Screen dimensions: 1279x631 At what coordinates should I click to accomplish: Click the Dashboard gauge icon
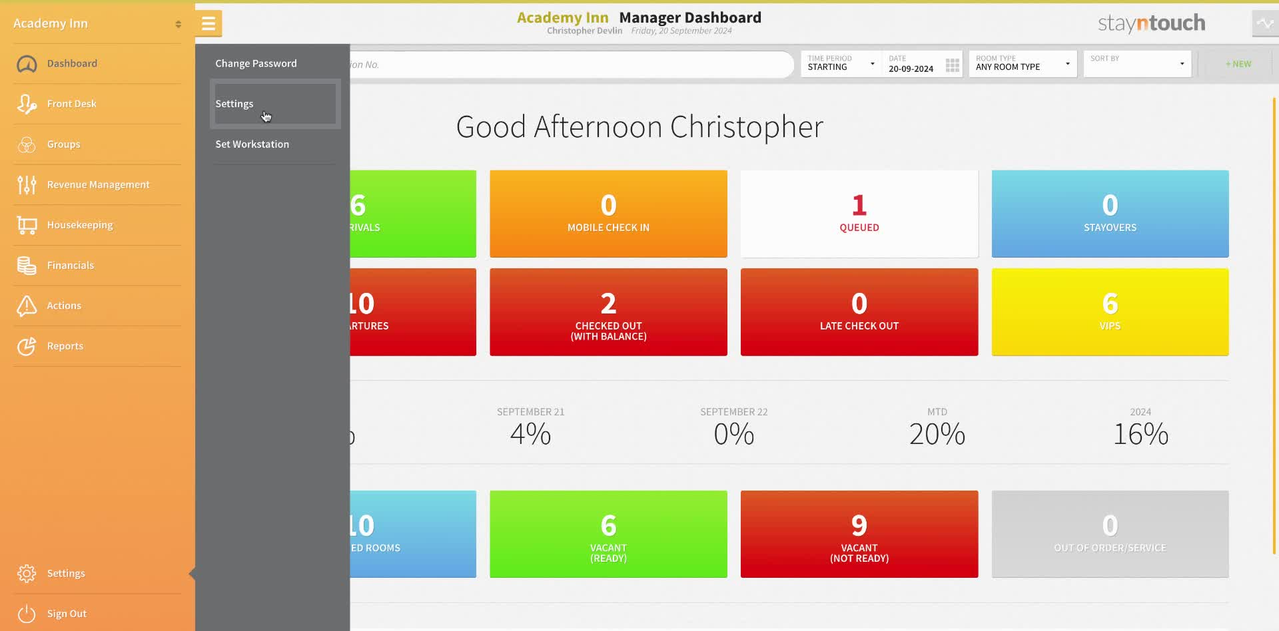27,64
